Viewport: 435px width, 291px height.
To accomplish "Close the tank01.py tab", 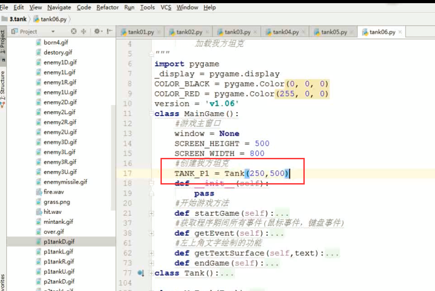I will coord(159,32).
